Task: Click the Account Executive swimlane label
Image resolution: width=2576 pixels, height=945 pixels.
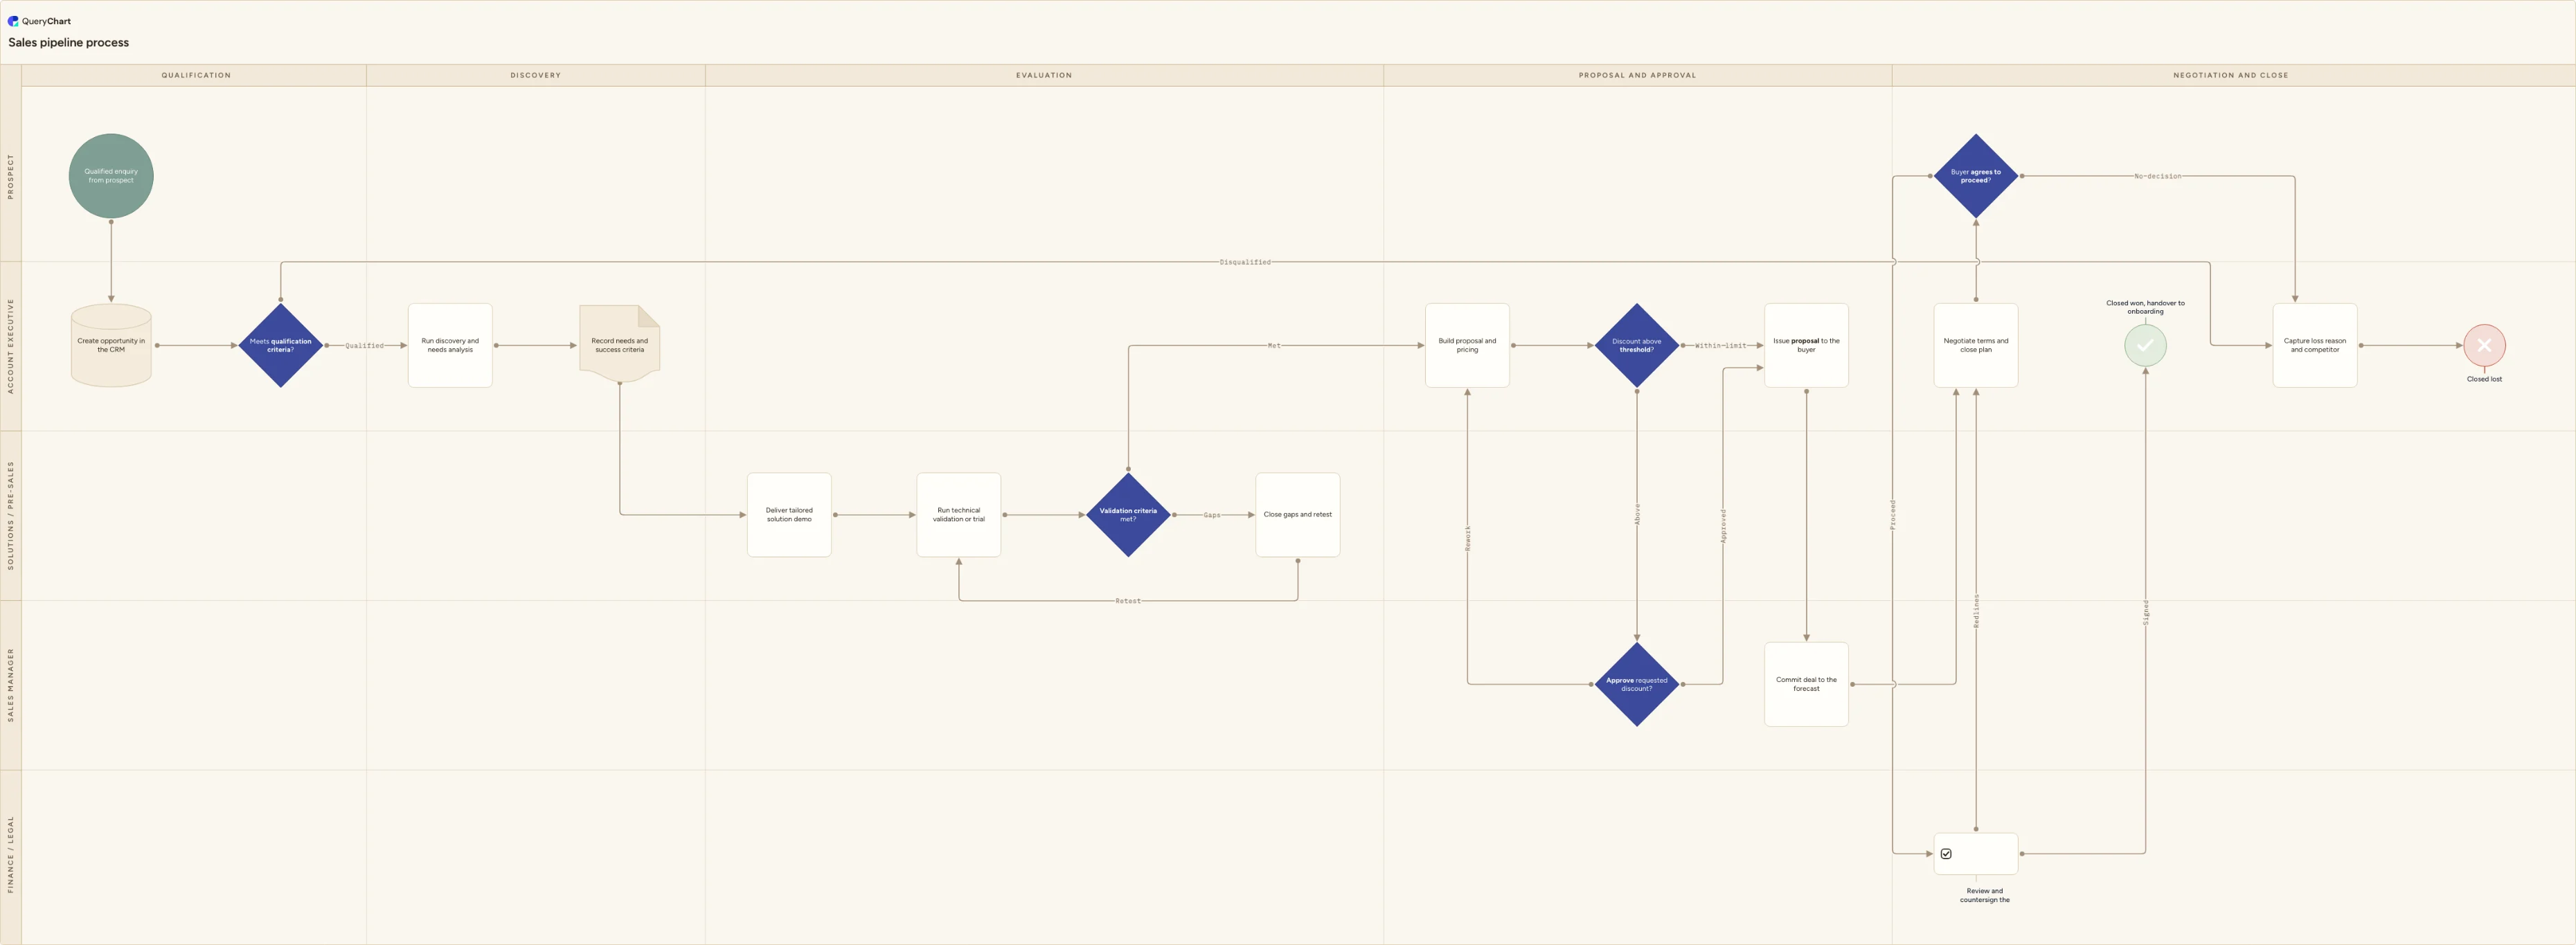Action: click(11, 345)
